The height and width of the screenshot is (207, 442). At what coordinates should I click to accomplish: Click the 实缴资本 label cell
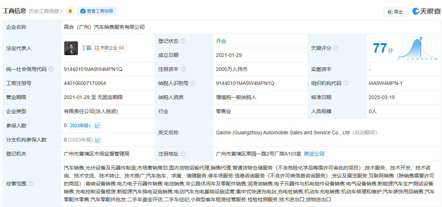(337, 69)
